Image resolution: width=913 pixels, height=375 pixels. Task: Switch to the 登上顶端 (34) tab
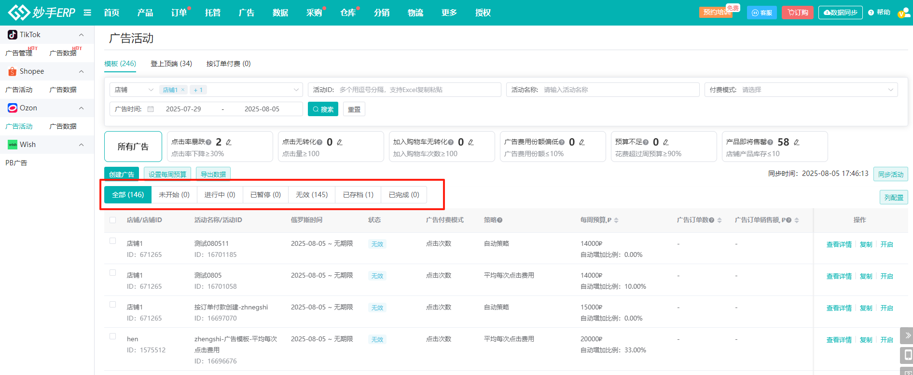(171, 64)
